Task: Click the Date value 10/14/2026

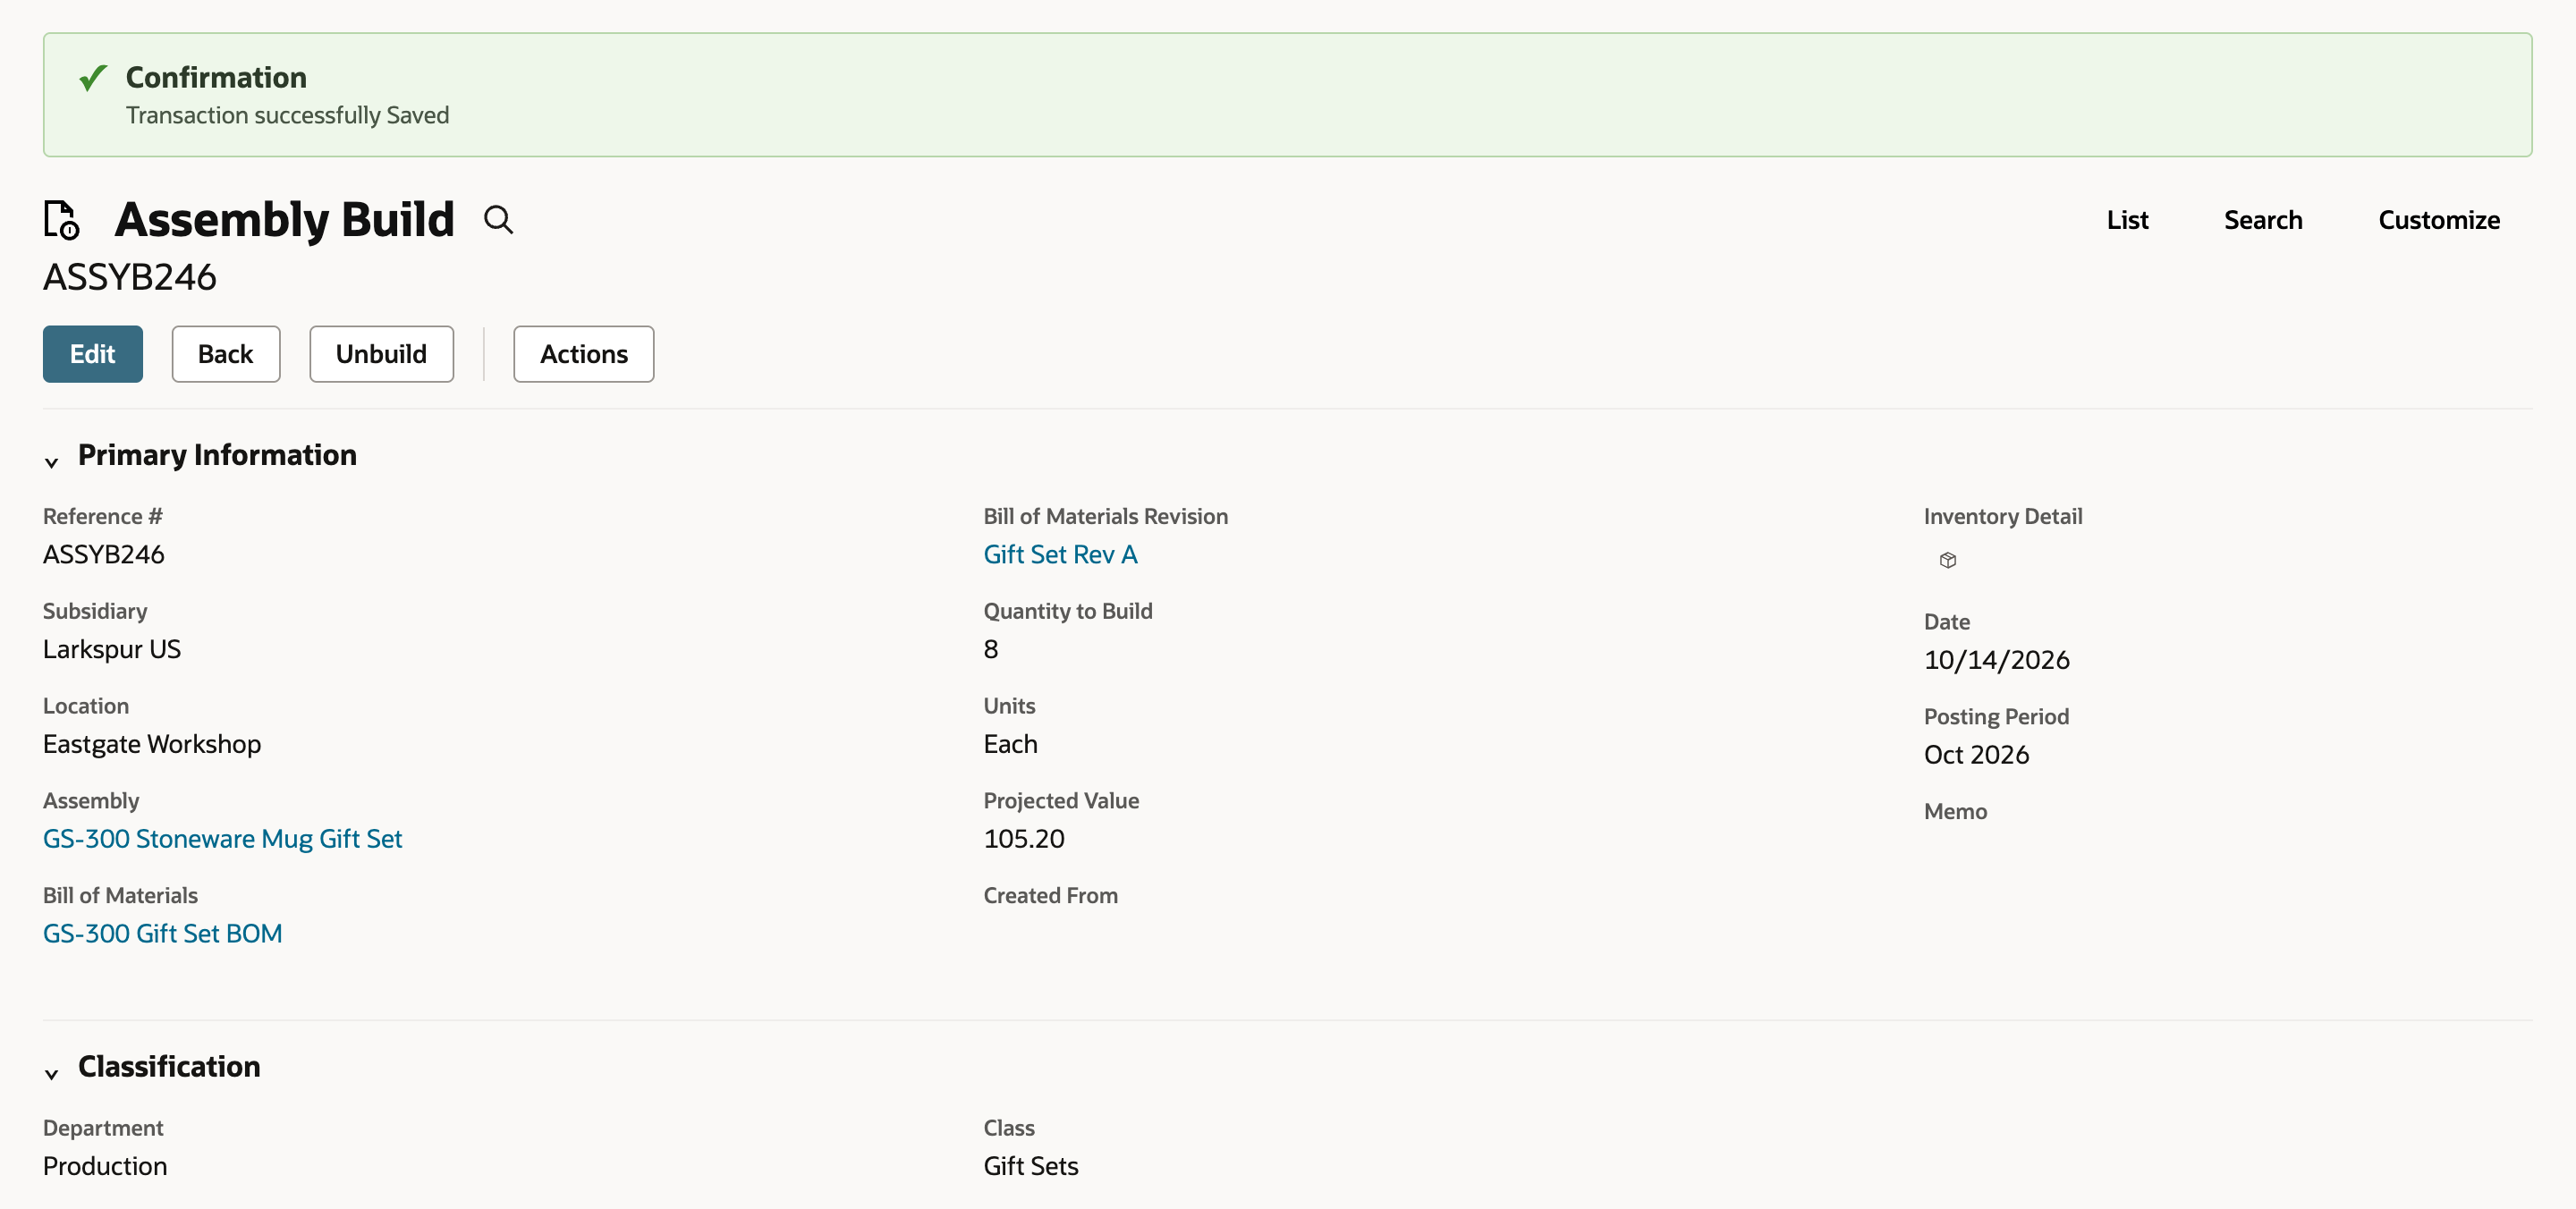Action: (1996, 660)
